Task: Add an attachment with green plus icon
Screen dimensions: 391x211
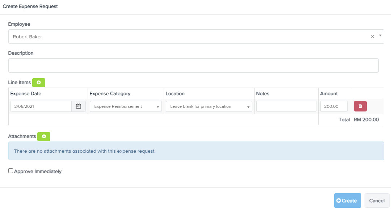Action: pos(44,136)
